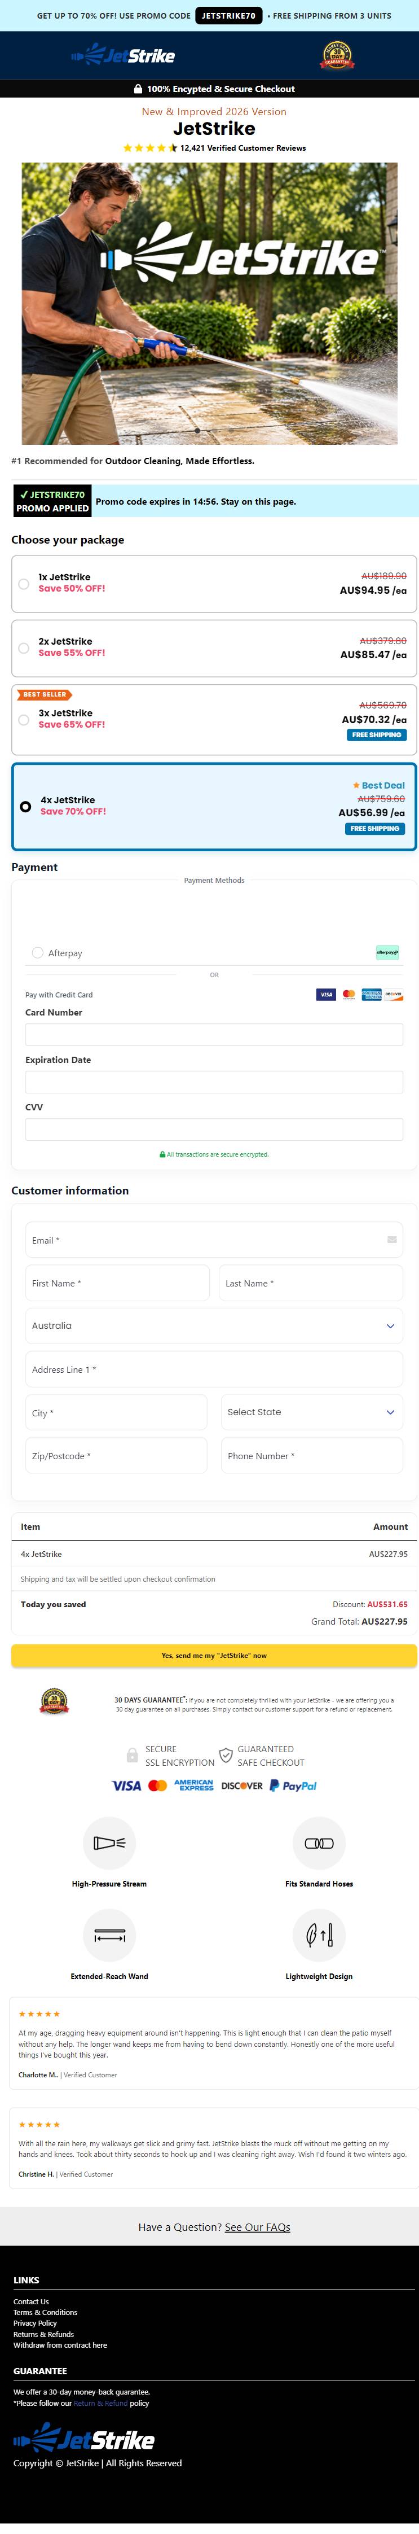This screenshot has height=2534, width=419.
Task: Click the Extended-Reach Wand icon
Action: pos(109,1935)
